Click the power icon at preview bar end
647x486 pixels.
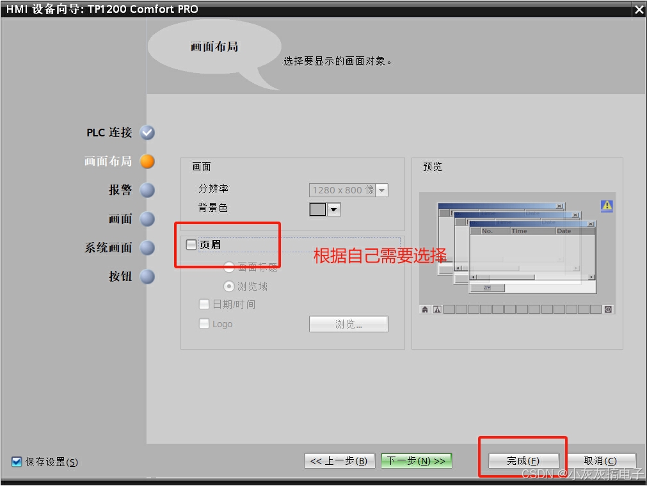point(608,309)
